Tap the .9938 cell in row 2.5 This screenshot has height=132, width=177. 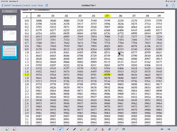[x=39, y=100]
